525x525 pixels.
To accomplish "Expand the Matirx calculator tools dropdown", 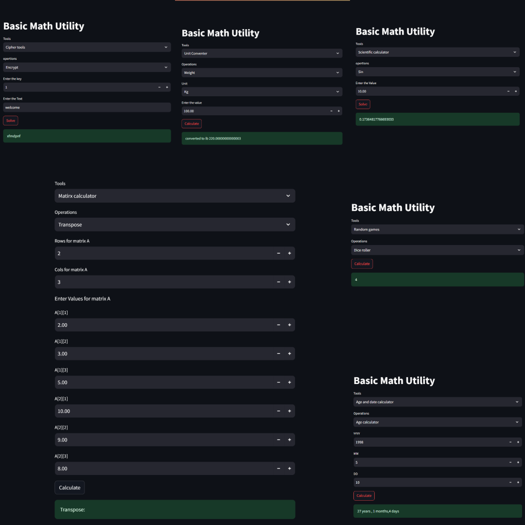I will (x=175, y=196).
